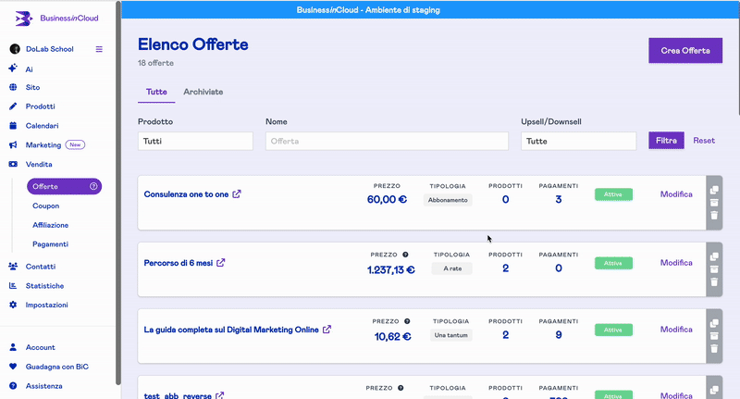This screenshot has height=399, width=740.
Task: Delete the Consulenza one to one offer
Action: point(713,216)
